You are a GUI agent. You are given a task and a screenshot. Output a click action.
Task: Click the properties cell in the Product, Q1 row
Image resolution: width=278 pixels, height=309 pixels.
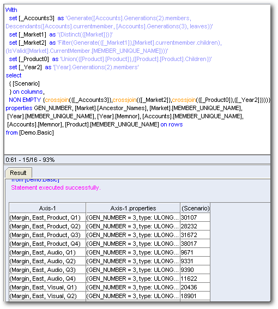[x=133, y=217]
